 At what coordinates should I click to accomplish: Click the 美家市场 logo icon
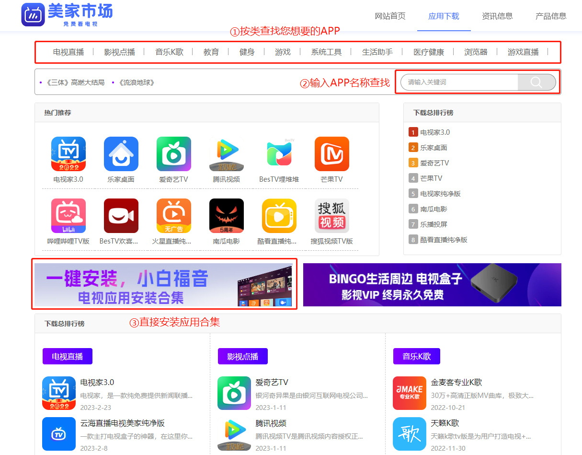pyautogui.click(x=33, y=14)
